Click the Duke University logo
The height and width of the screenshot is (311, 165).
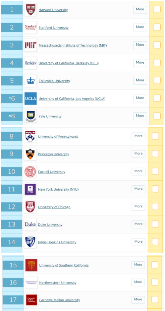[30, 224]
